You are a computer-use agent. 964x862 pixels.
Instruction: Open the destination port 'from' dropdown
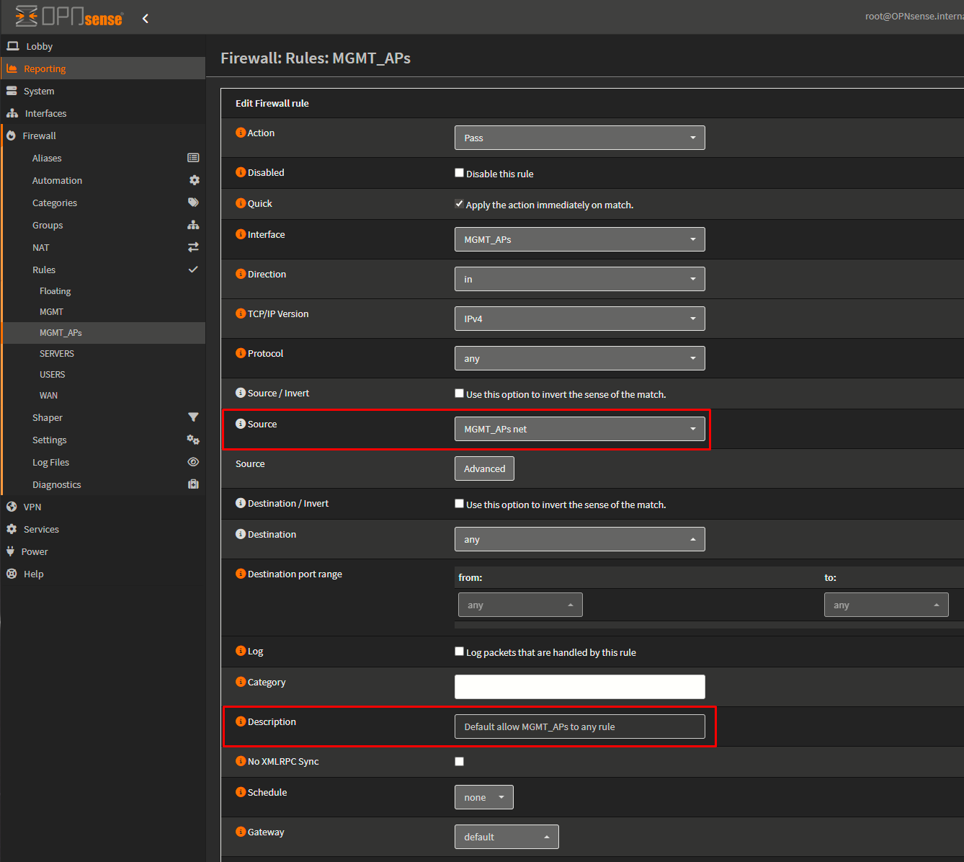point(520,605)
